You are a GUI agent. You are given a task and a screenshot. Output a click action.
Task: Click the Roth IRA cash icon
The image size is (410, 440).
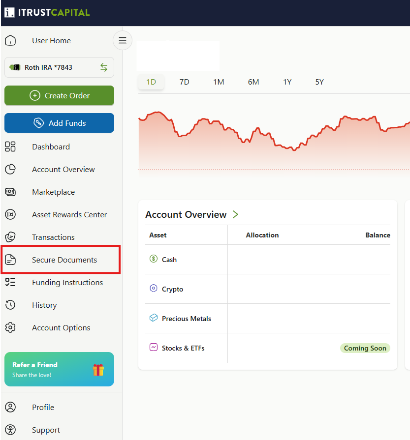point(15,67)
